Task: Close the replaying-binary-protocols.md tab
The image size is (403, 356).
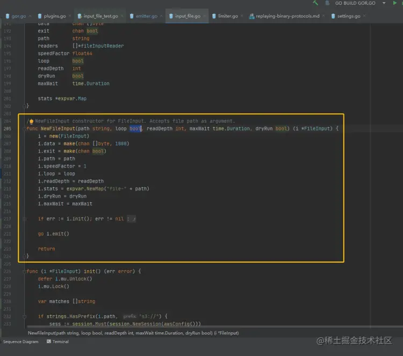Action: point(323,16)
